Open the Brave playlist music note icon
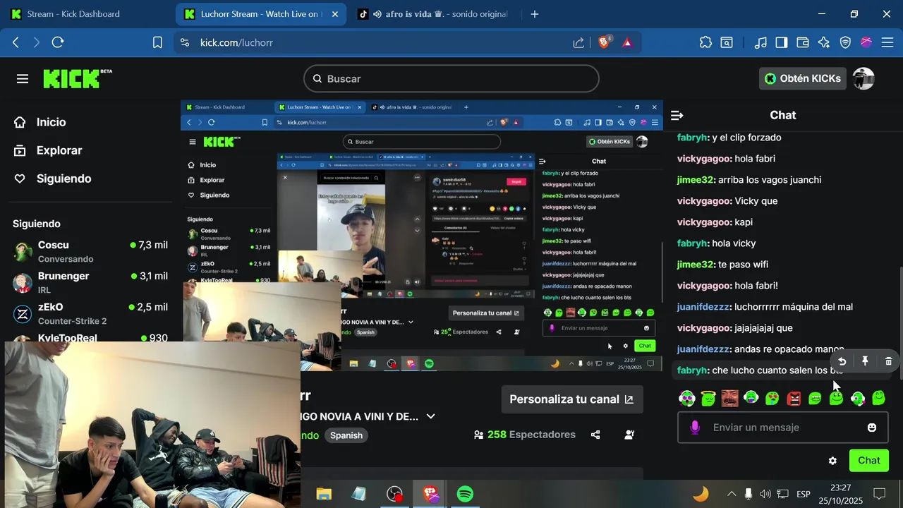This screenshot has width=903, height=508. pyautogui.click(x=760, y=42)
